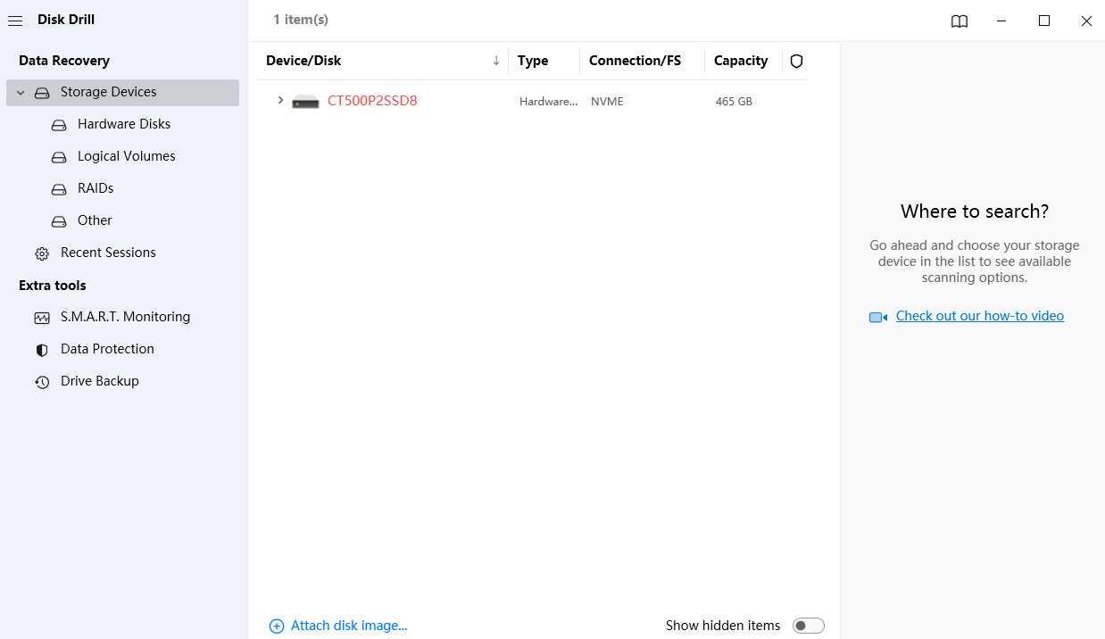Select Hardware Disks in sidebar
The image size is (1105, 639).
pos(124,124)
